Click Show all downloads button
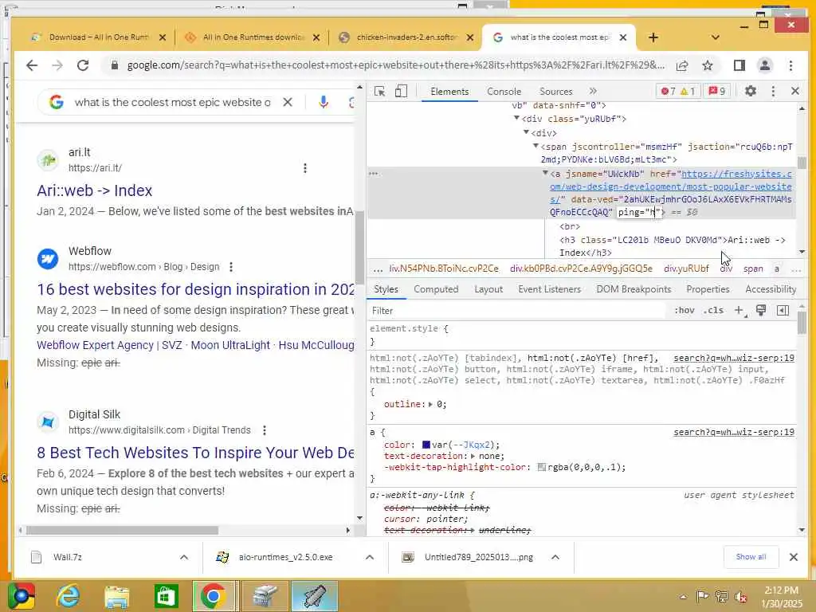The image size is (816, 612). pos(751,557)
